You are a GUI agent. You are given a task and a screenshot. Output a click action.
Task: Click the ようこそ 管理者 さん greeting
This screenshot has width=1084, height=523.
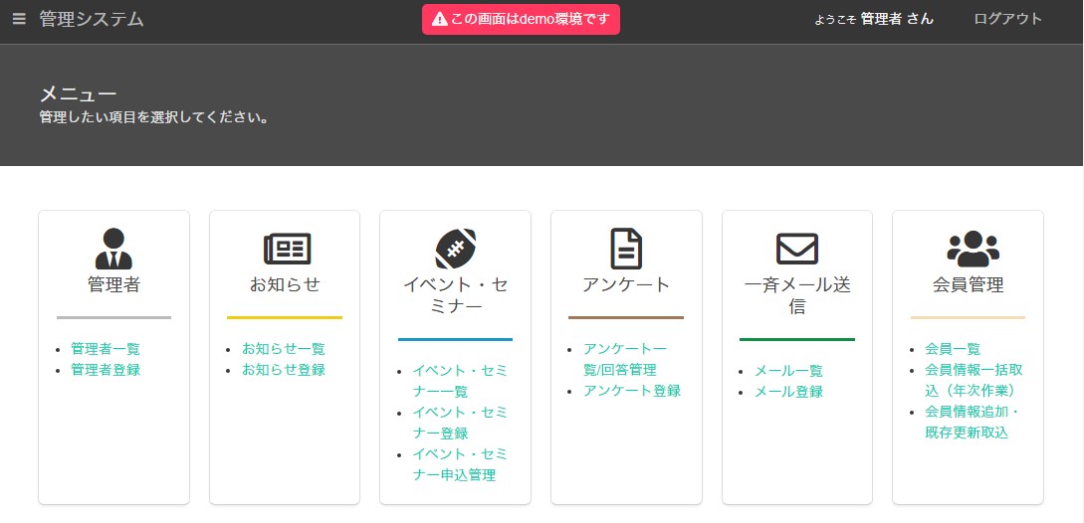coord(874,19)
